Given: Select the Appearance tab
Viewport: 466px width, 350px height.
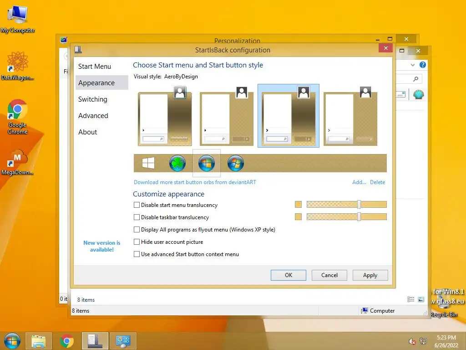Looking at the screenshot, I should pyautogui.click(x=101, y=83).
